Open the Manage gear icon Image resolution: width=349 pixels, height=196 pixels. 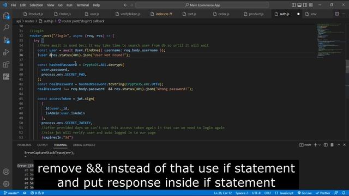6,184
